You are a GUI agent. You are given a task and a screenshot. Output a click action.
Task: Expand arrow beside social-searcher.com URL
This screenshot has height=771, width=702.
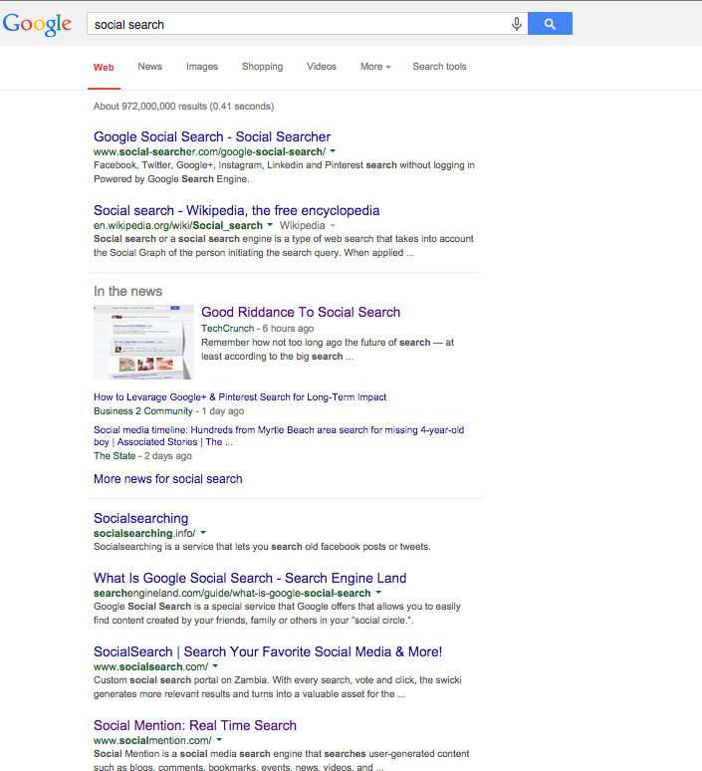pos(333,151)
